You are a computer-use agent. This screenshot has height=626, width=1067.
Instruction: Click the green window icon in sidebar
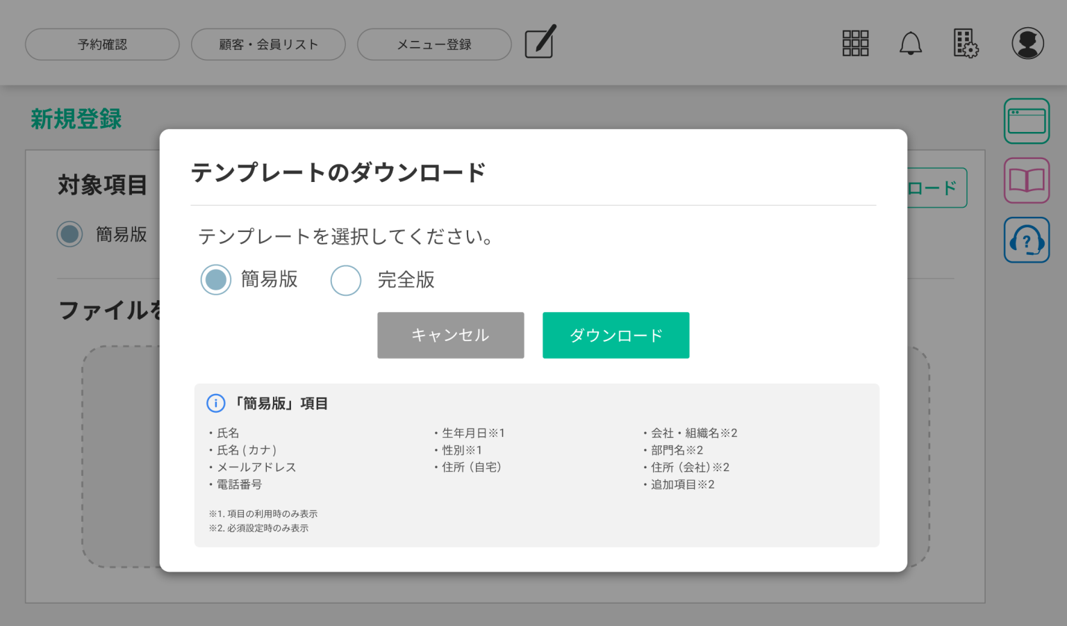[x=1026, y=121]
